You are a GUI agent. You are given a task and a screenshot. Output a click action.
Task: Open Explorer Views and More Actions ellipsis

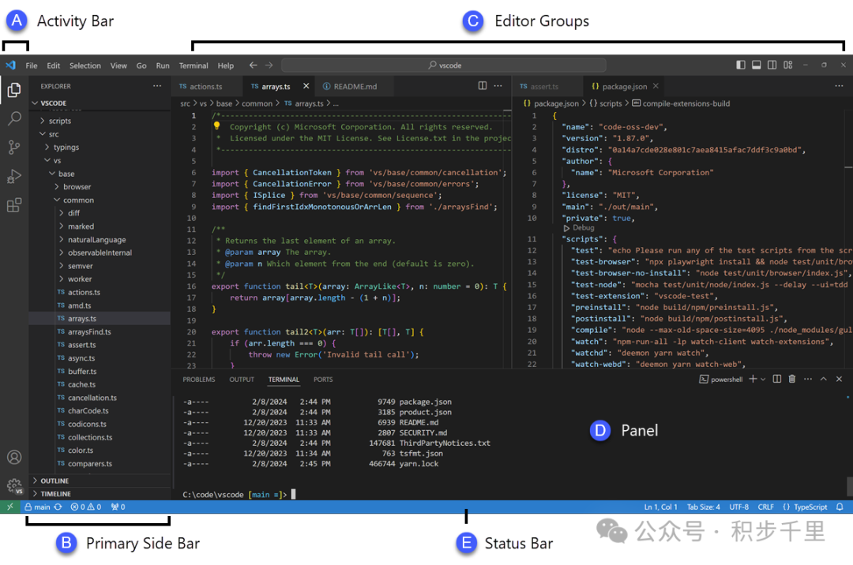157,86
